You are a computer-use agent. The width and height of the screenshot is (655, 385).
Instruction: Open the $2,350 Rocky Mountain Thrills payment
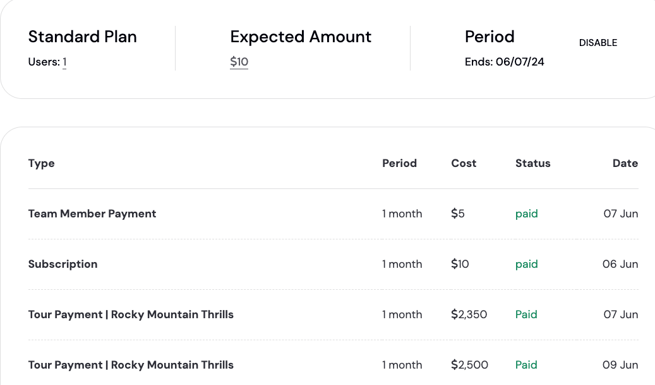pyautogui.click(x=333, y=314)
